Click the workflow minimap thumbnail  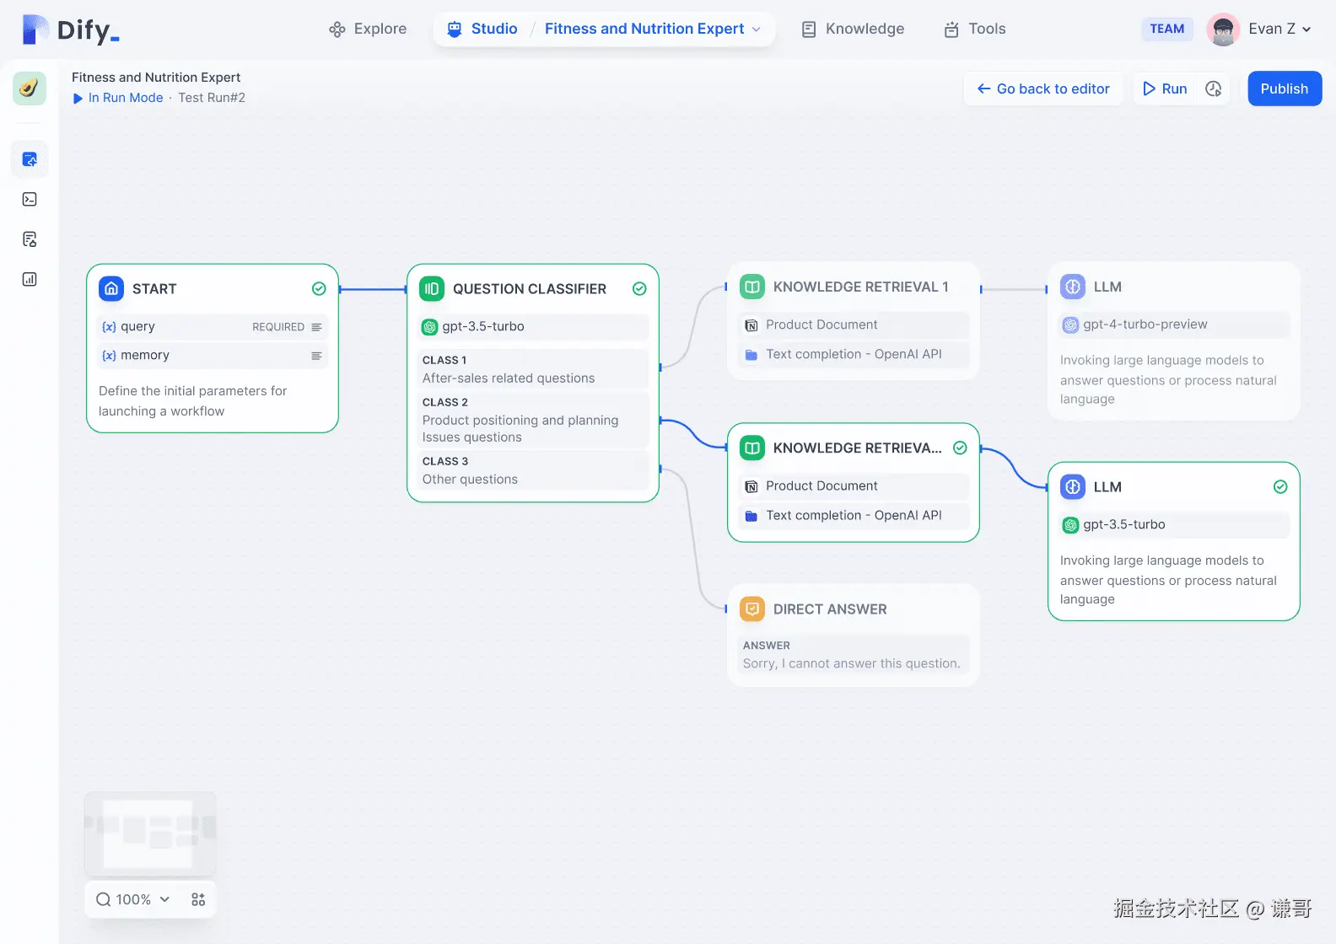150,833
